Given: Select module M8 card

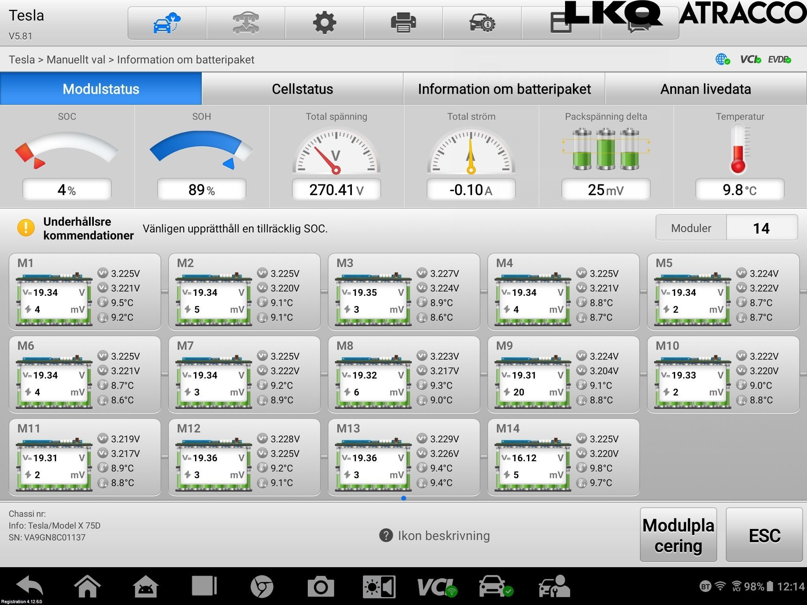Looking at the screenshot, I should click(x=404, y=374).
